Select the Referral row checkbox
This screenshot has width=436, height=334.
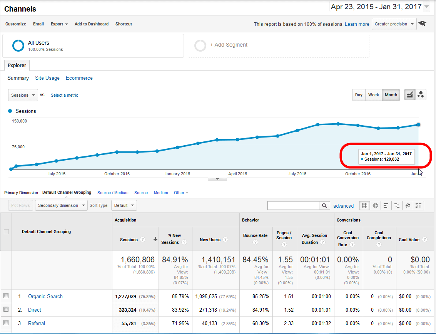(6, 323)
